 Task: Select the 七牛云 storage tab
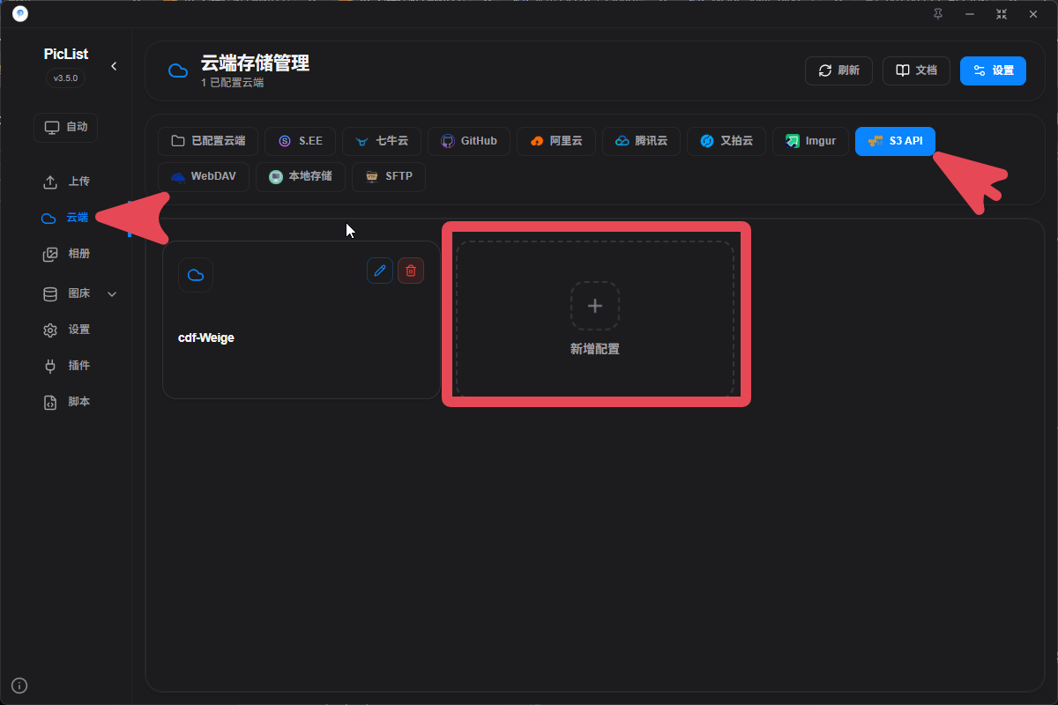[382, 141]
